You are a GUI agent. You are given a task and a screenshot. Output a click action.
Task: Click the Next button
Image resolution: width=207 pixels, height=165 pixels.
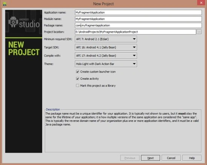tap(151, 158)
